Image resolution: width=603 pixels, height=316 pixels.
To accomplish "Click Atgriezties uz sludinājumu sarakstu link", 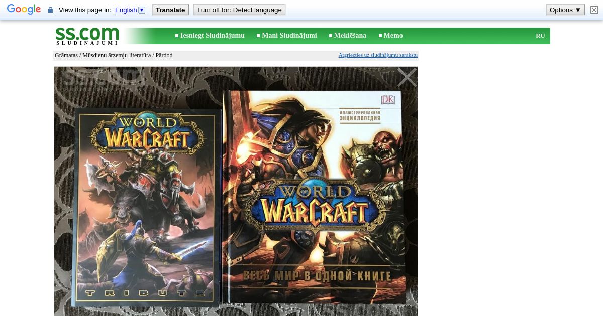I will pyautogui.click(x=378, y=55).
